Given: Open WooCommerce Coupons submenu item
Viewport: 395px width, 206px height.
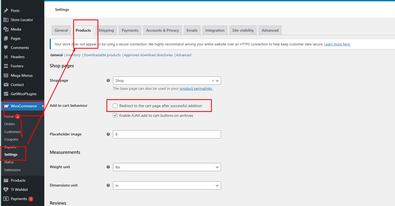Looking at the screenshot, I should coord(11,139).
